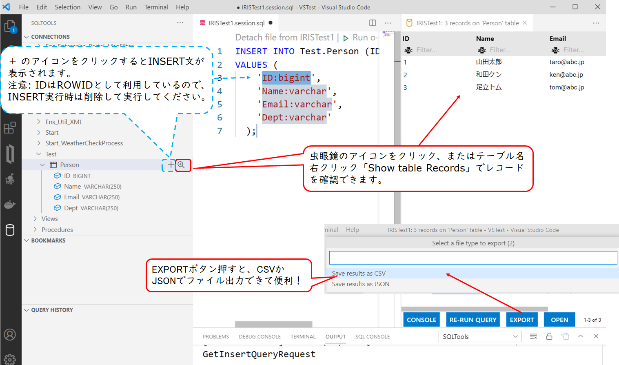Screen dimensions: 619x365
Task: Switch to the SQL CONSOLE panel tab
Action: pos(373,337)
